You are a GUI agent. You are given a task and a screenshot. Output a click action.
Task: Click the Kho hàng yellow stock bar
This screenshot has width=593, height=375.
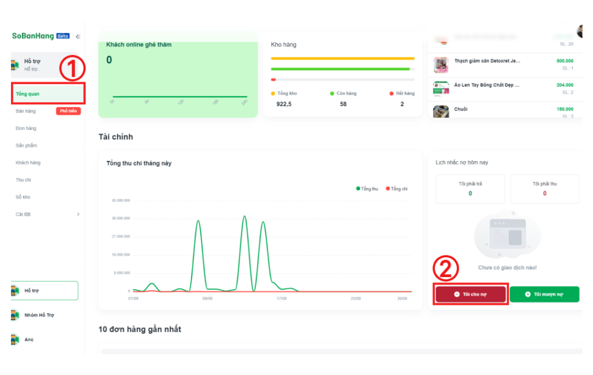tap(342, 59)
